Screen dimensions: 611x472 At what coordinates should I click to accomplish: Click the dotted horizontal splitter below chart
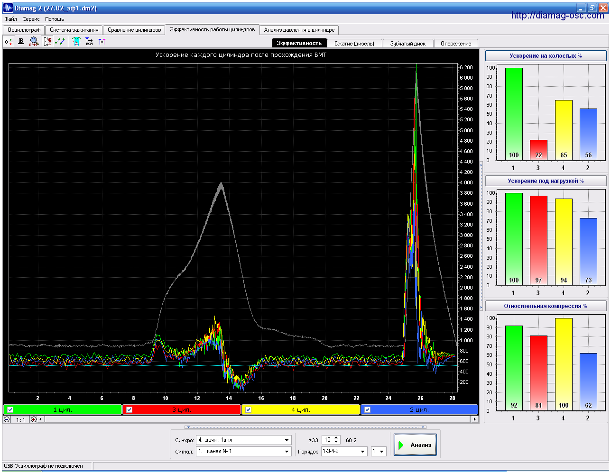click(x=305, y=427)
